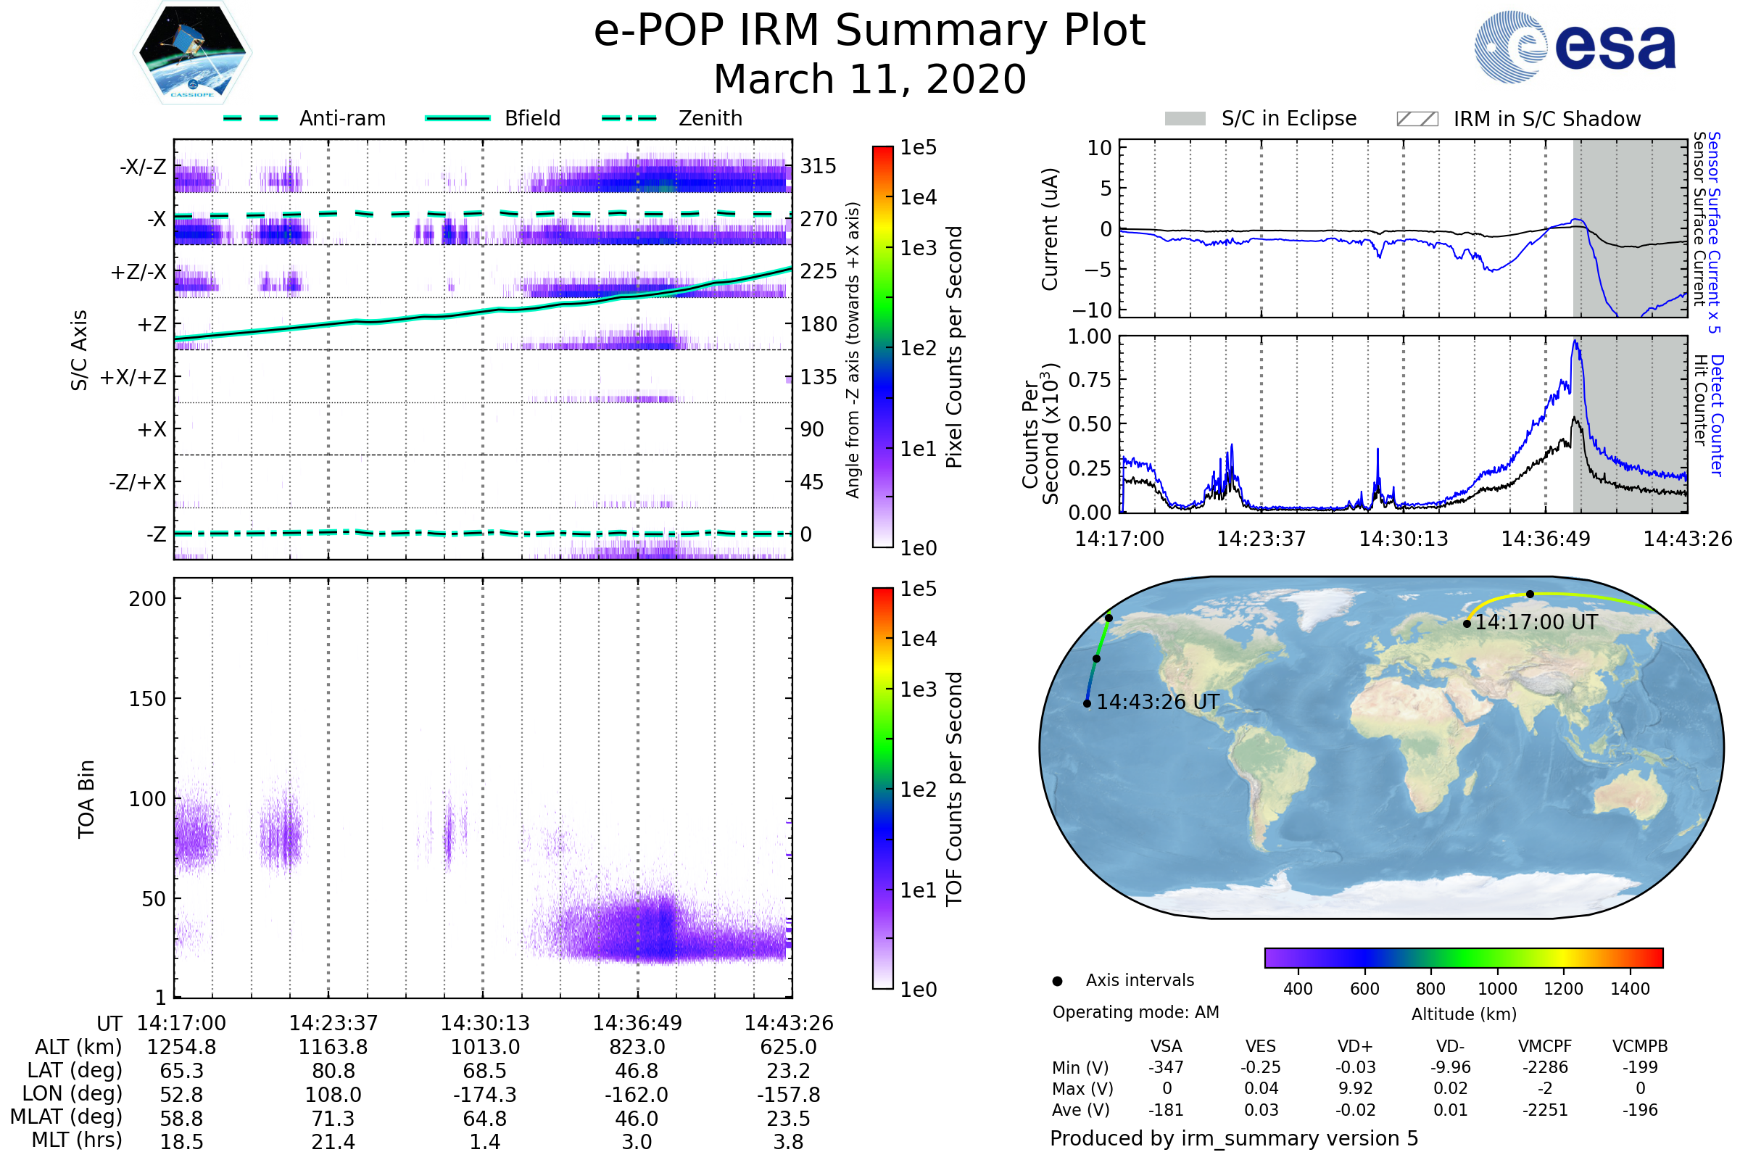The height and width of the screenshot is (1160, 1740).
Task: Click the Anti-ram dashed legend line
Action: coord(251,118)
